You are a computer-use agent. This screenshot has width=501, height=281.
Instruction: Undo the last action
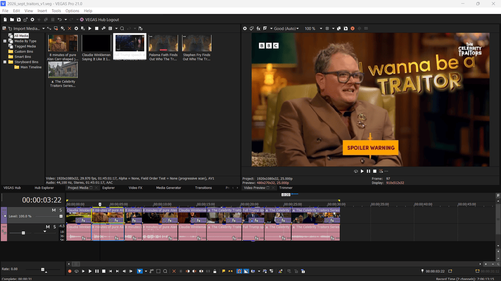click(59, 20)
